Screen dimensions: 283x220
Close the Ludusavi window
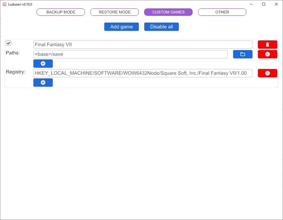pos(276,4)
